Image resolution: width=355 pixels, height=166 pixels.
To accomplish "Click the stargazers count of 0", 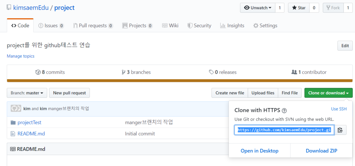I will pos(314,8).
